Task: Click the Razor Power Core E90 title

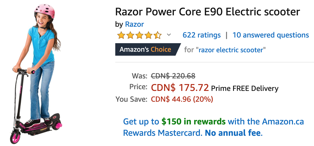Action: tap(208, 12)
